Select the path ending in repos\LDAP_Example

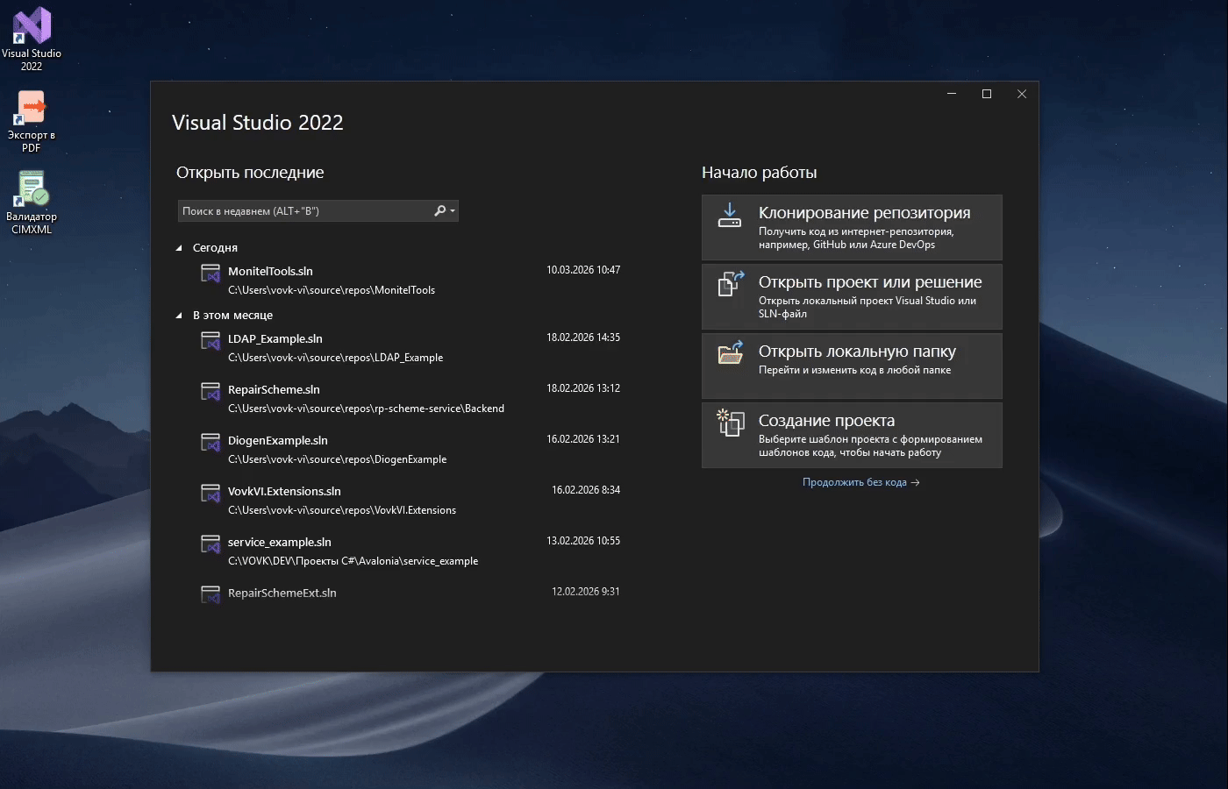(x=336, y=358)
